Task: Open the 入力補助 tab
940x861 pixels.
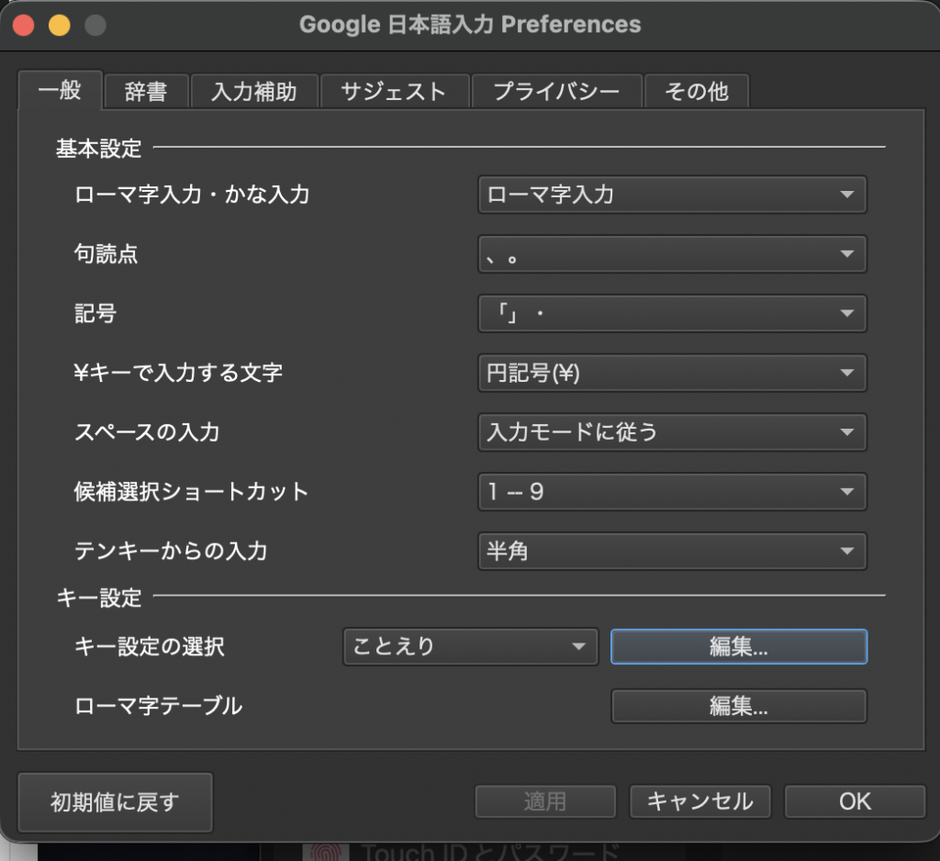Action: click(x=253, y=92)
